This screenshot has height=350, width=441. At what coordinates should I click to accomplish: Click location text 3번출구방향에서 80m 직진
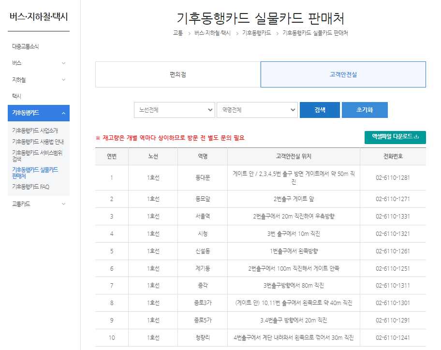294,286
